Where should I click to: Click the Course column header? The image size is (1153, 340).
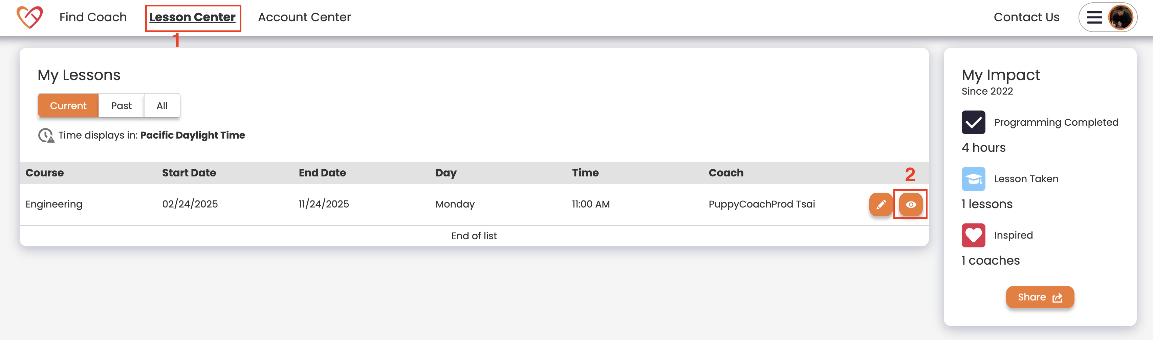pos(45,173)
